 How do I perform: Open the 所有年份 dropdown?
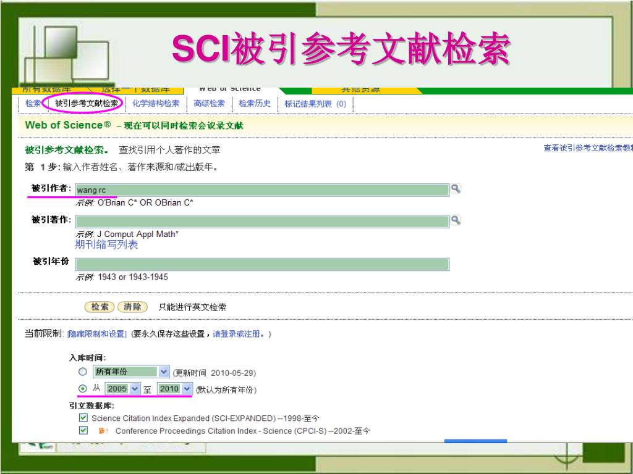[131, 372]
